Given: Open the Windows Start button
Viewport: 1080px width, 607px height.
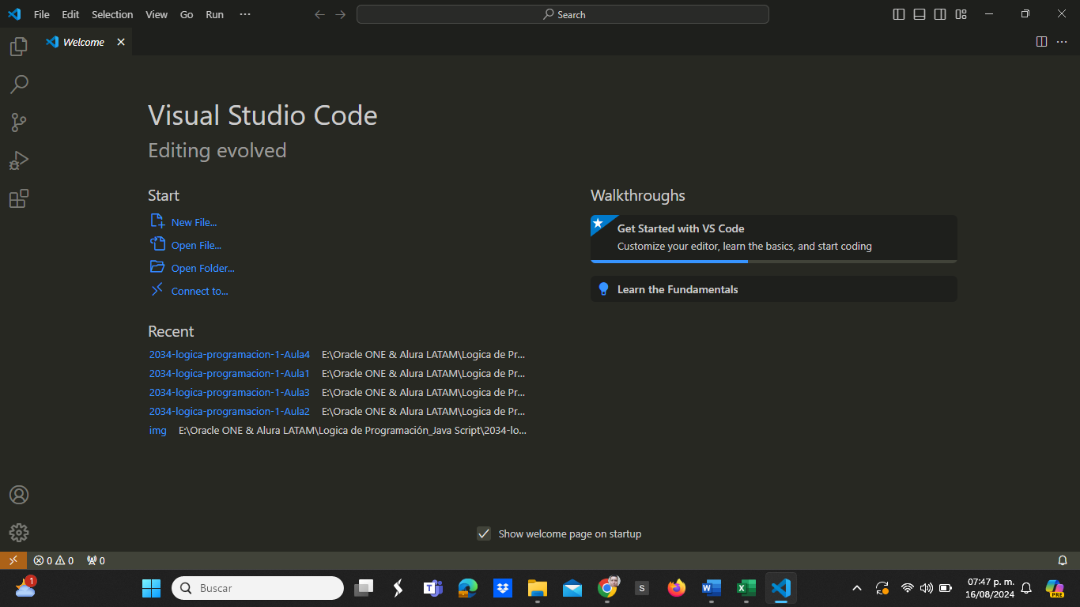Looking at the screenshot, I should (151, 588).
